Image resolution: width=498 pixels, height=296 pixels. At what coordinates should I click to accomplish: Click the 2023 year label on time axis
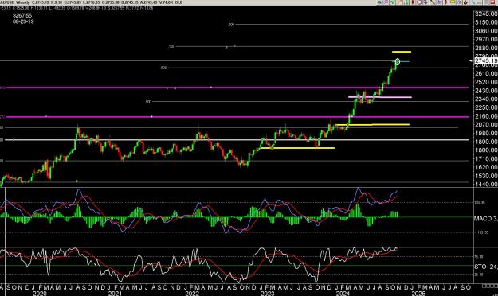[x=268, y=294]
